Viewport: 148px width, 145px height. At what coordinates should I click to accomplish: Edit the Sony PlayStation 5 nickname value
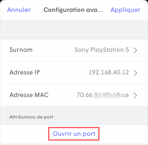tap(102, 50)
